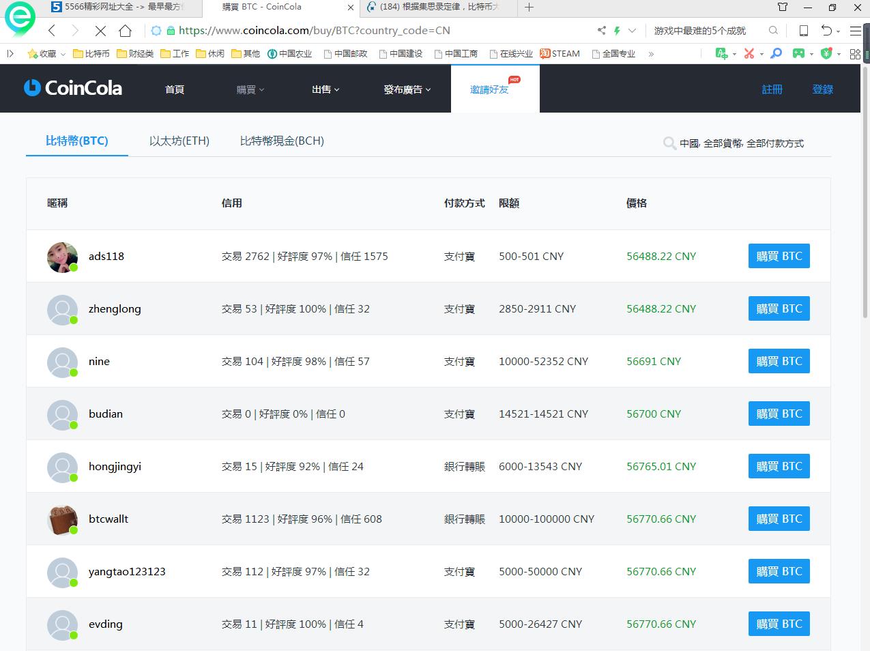This screenshot has width=870, height=651.
Task: Click the CoinCola logo
Action: 73,88
